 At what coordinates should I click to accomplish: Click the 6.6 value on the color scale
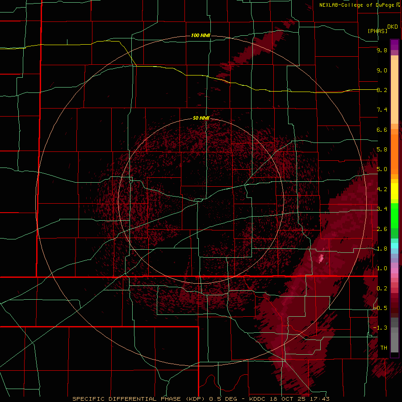pos(382,130)
